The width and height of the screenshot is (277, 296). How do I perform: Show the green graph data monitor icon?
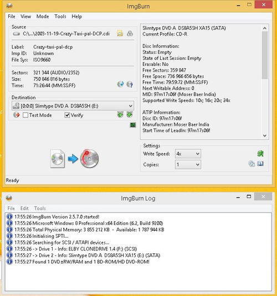point(133,125)
